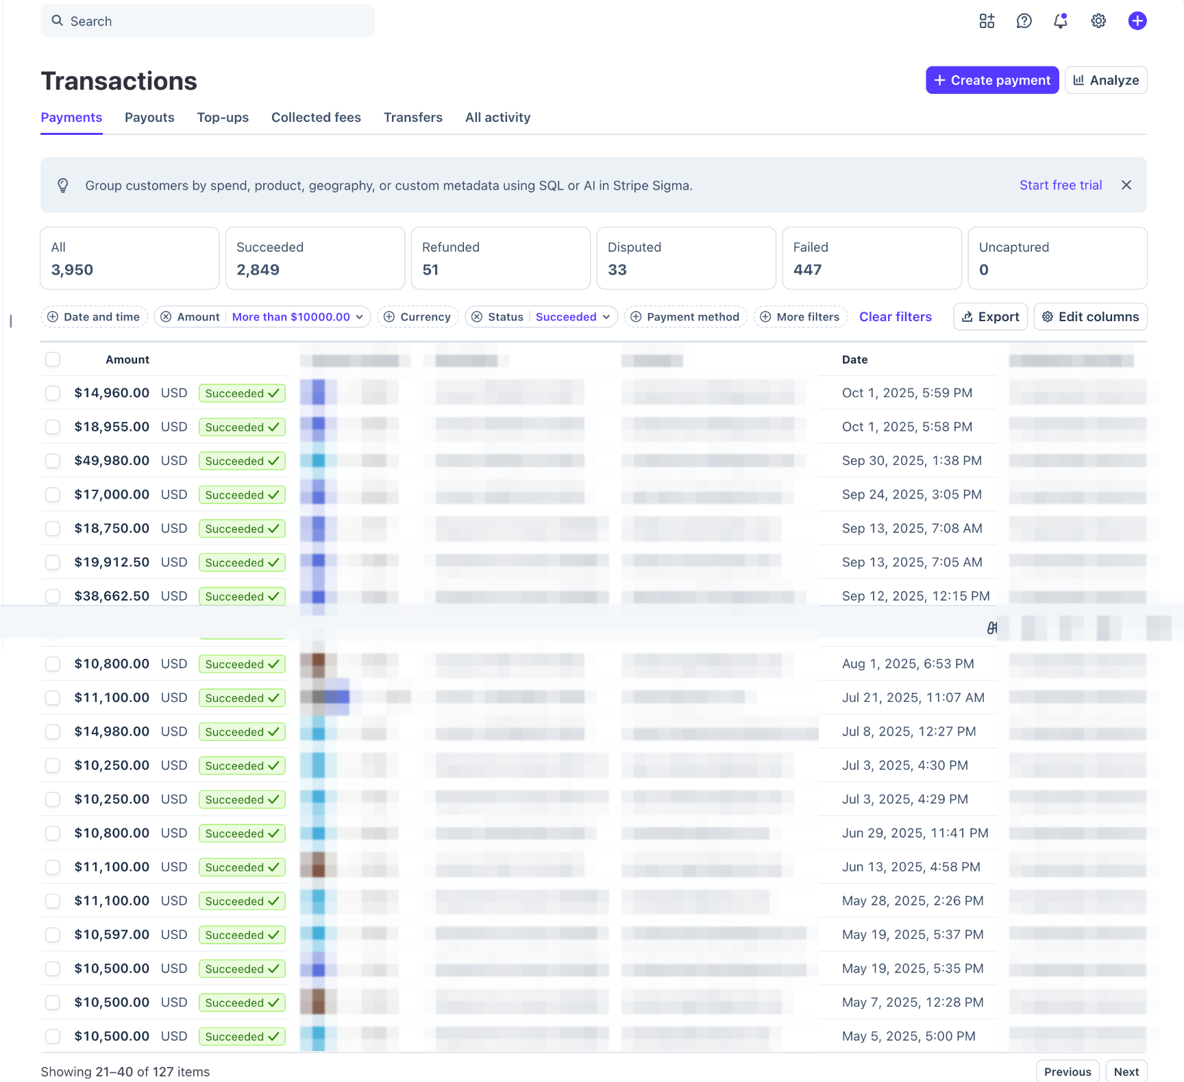Check the $18,955.00 payment row
1184x1082 pixels.
(x=53, y=427)
